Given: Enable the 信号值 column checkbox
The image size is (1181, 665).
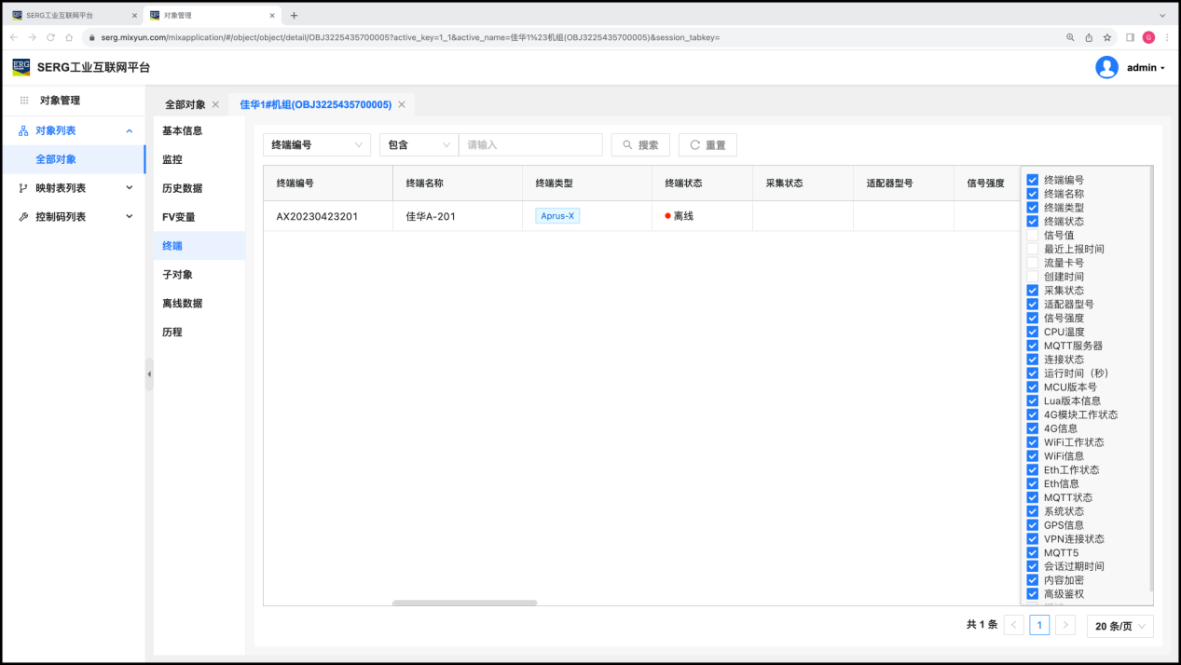Looking at the screenshot, I should click(1032, 236).
